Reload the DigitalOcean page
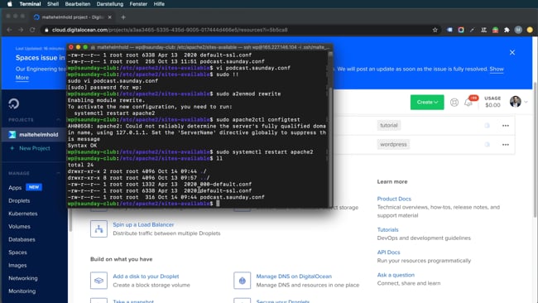Viewport: 538px width, 303px height. [32, 30]
